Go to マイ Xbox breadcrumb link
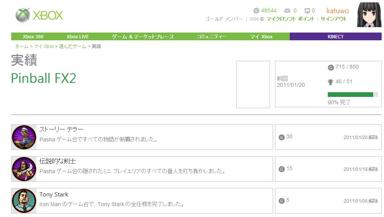The width and height of the screenshot is (384, 217). pyautogui.click(x=44, y=46)
